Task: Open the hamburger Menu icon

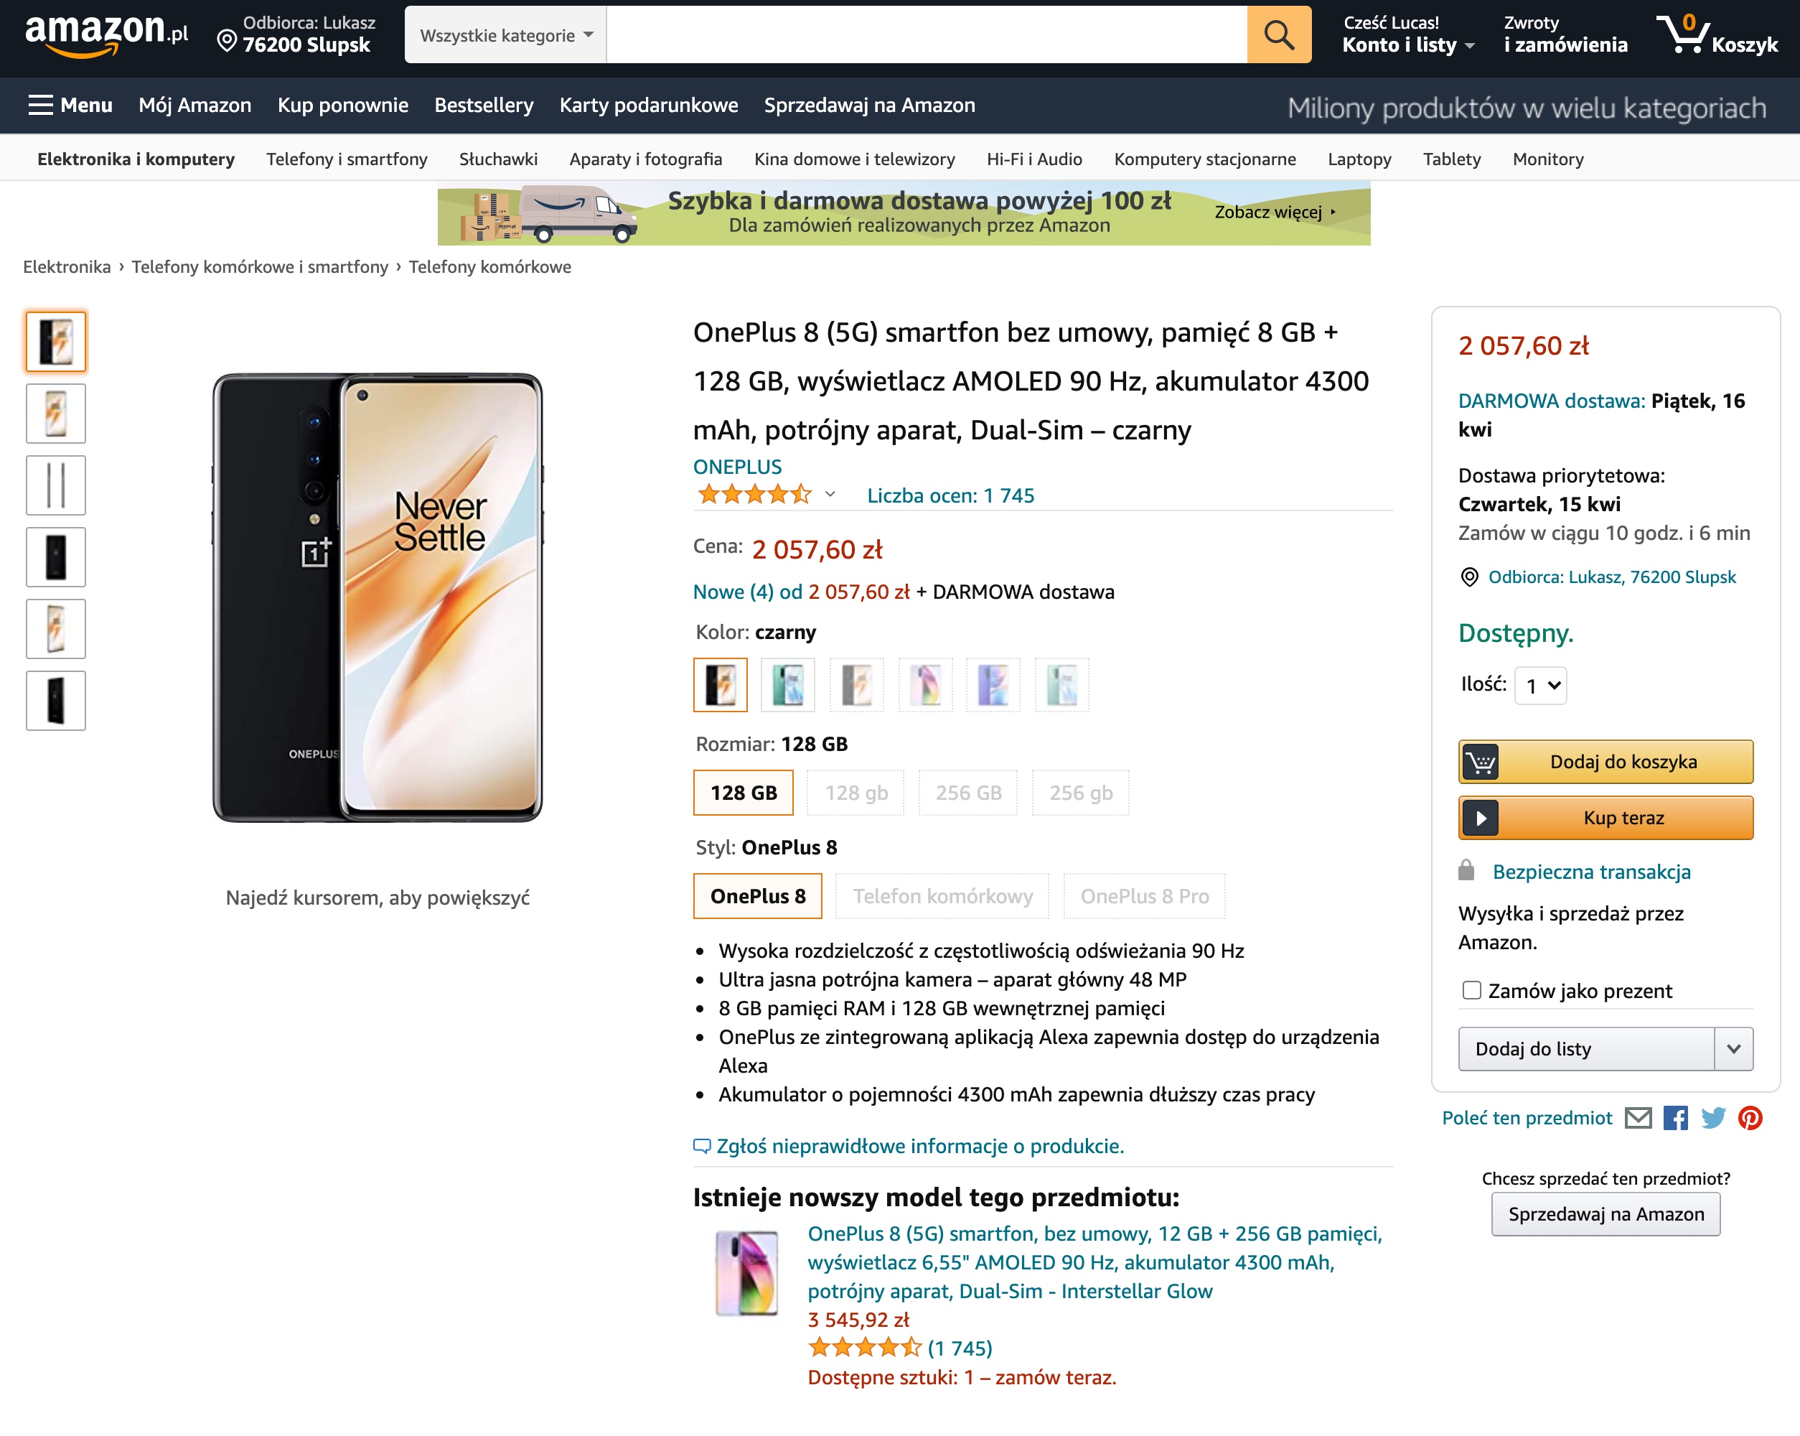Action: pyautogui.click(x=40, y=106)
